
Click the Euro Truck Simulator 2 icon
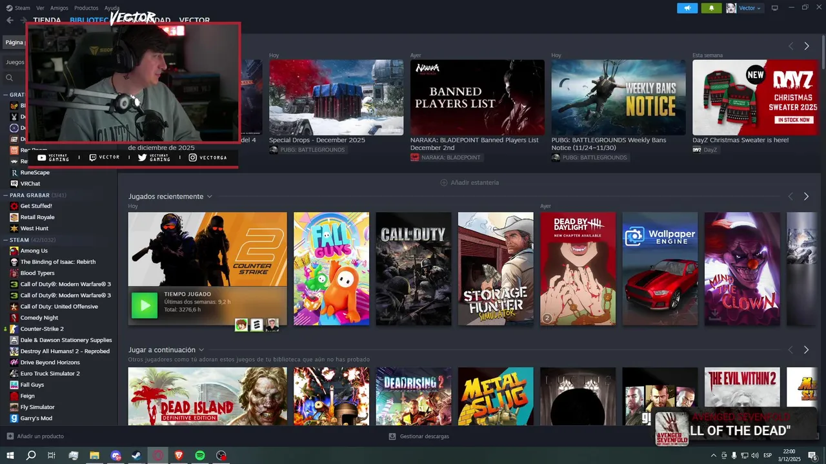(14, 374)
